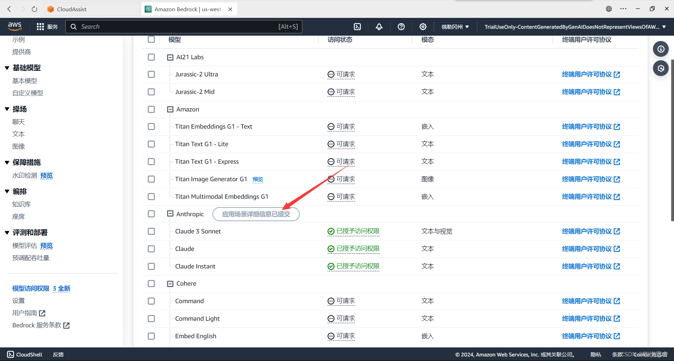Click the page vertical scrollbar
Image resolution: width=674 pixels, height=361 pixels.
(672, 140)
